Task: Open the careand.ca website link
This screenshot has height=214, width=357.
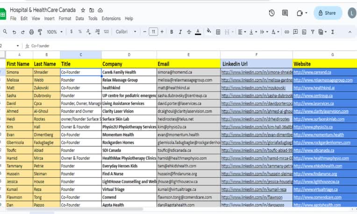Action: click(312, 72)
